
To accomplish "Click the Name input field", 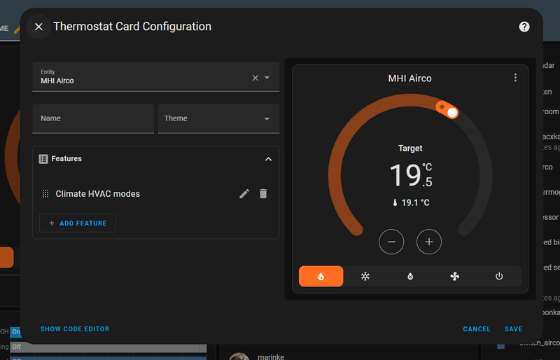I will point(93,118).
